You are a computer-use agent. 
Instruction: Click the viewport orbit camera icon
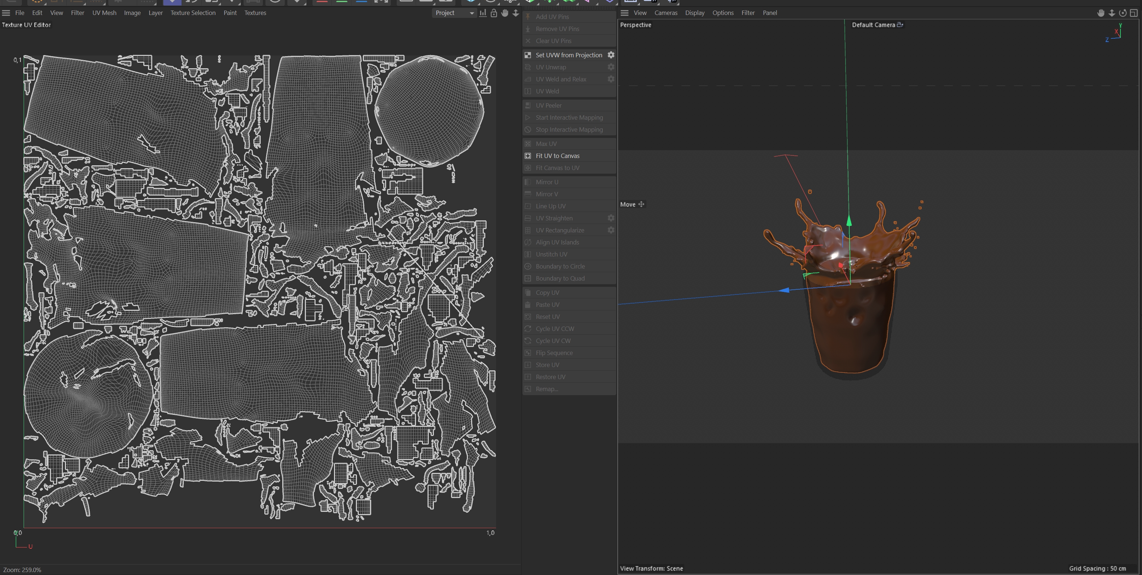(x=1123, y=13)
